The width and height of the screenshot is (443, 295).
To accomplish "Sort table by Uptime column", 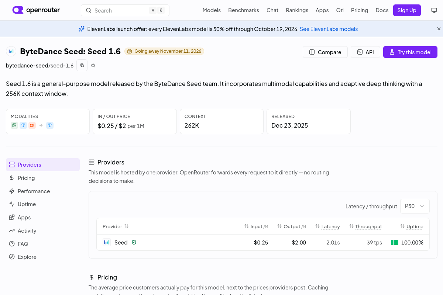I will [412, 226].
